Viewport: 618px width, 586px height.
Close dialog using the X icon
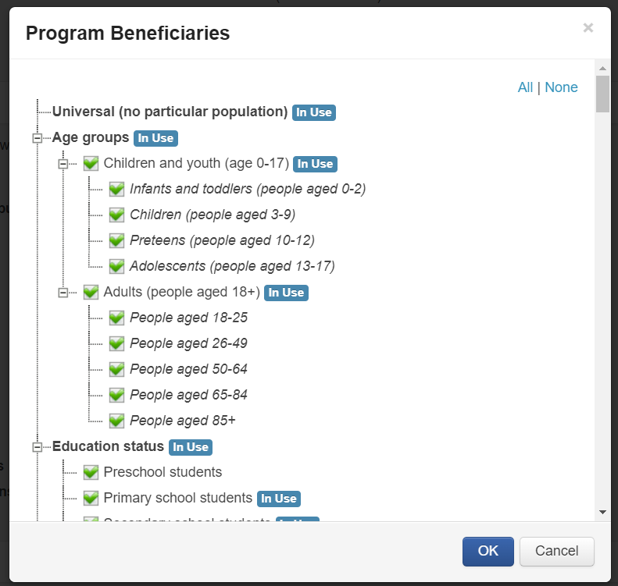pyautogui.click(x=588, y=29)
